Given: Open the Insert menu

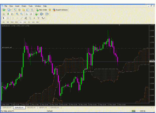Looking at the screenshot, I should click(17, 6).
